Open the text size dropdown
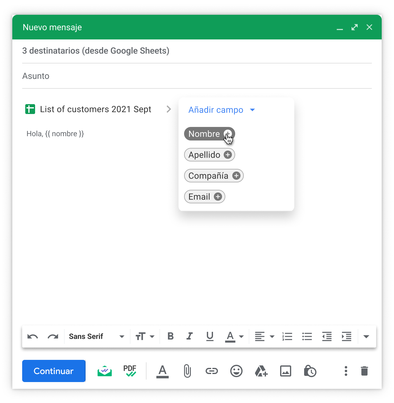The image size is (394, 403). pyautogui.click(x=145, y=336)
